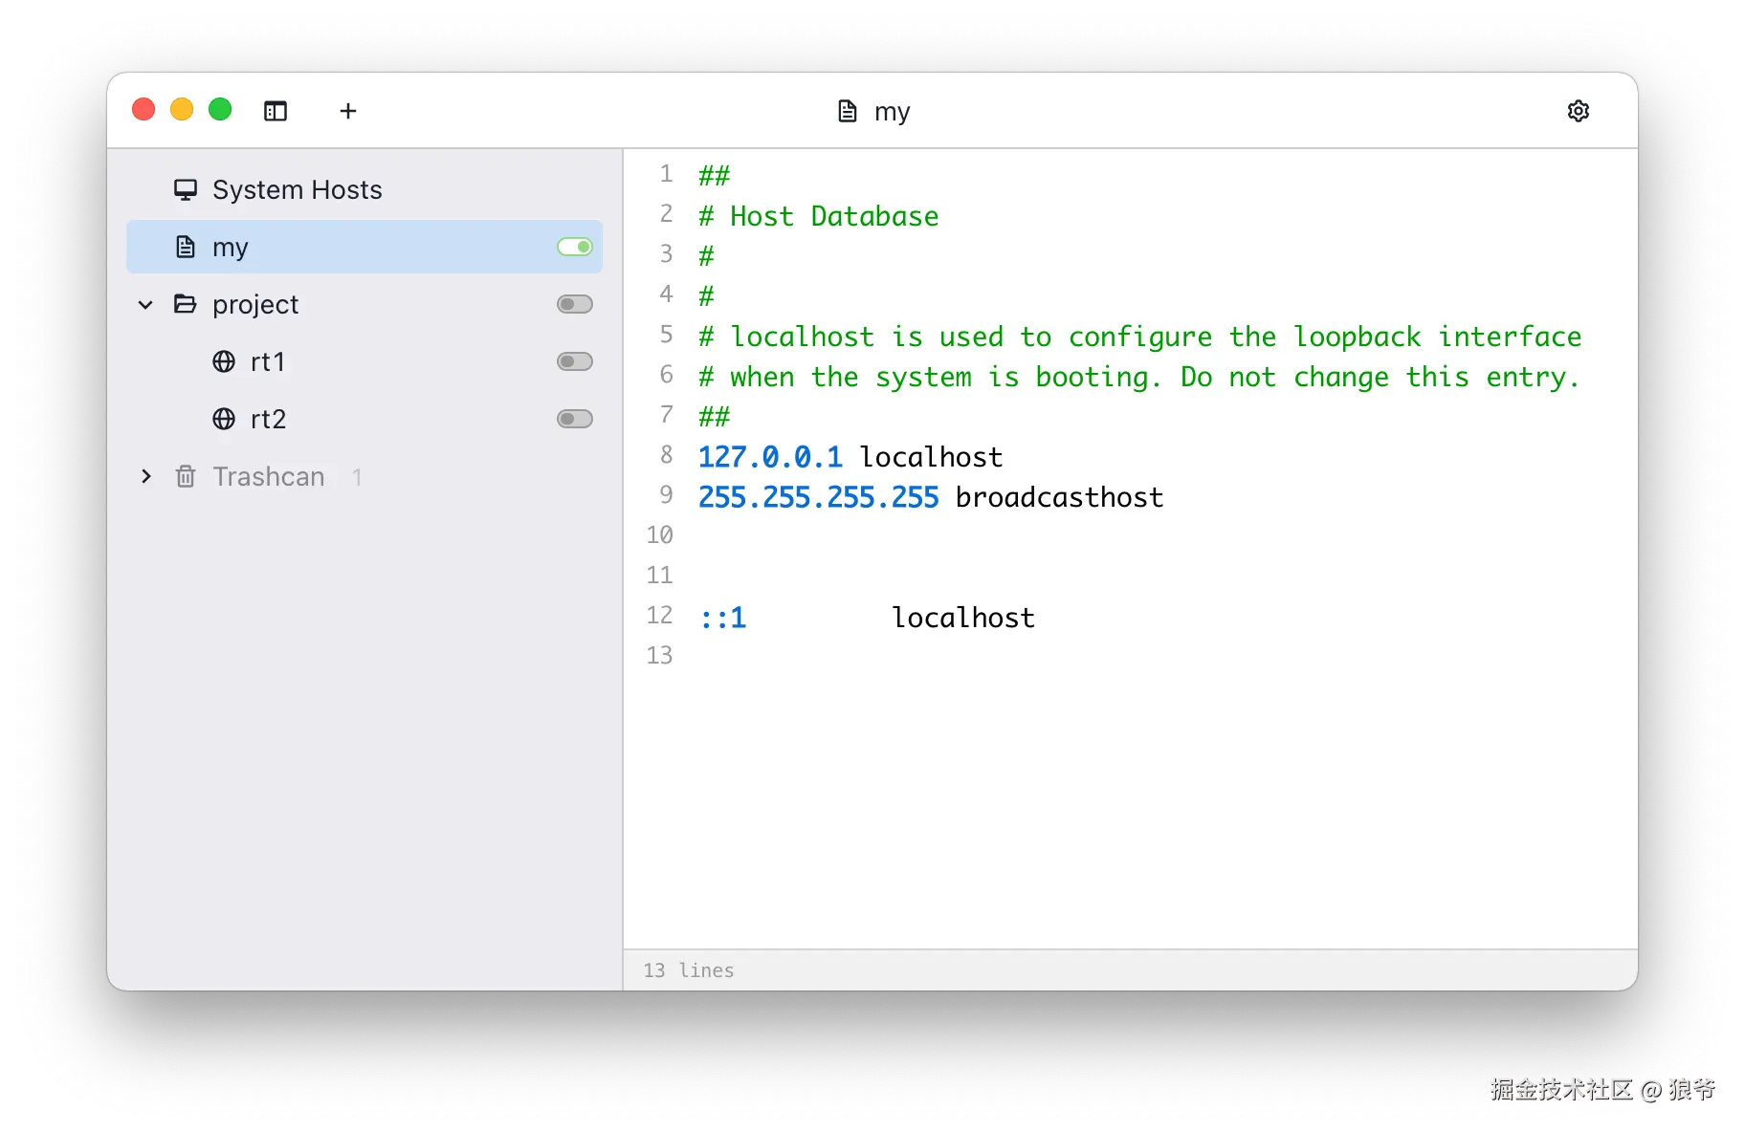The height and width of the screenshot is (1132, 1745).
Task: Click the globe icon next to rt1
Action: pyautogui.click(x=223, y=361)
